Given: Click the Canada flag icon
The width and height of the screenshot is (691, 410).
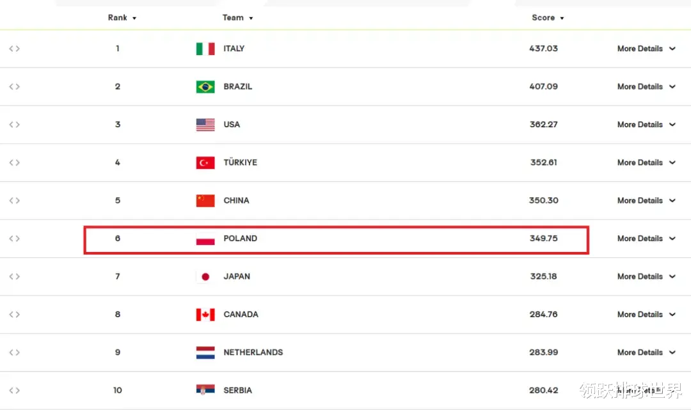Looking at the screenshot, I should (x=205, y=315).
